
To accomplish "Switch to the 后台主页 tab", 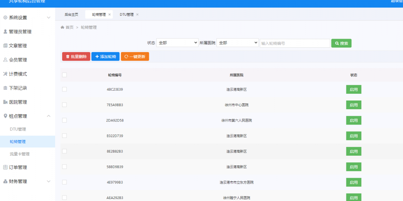I will (71, 15).
